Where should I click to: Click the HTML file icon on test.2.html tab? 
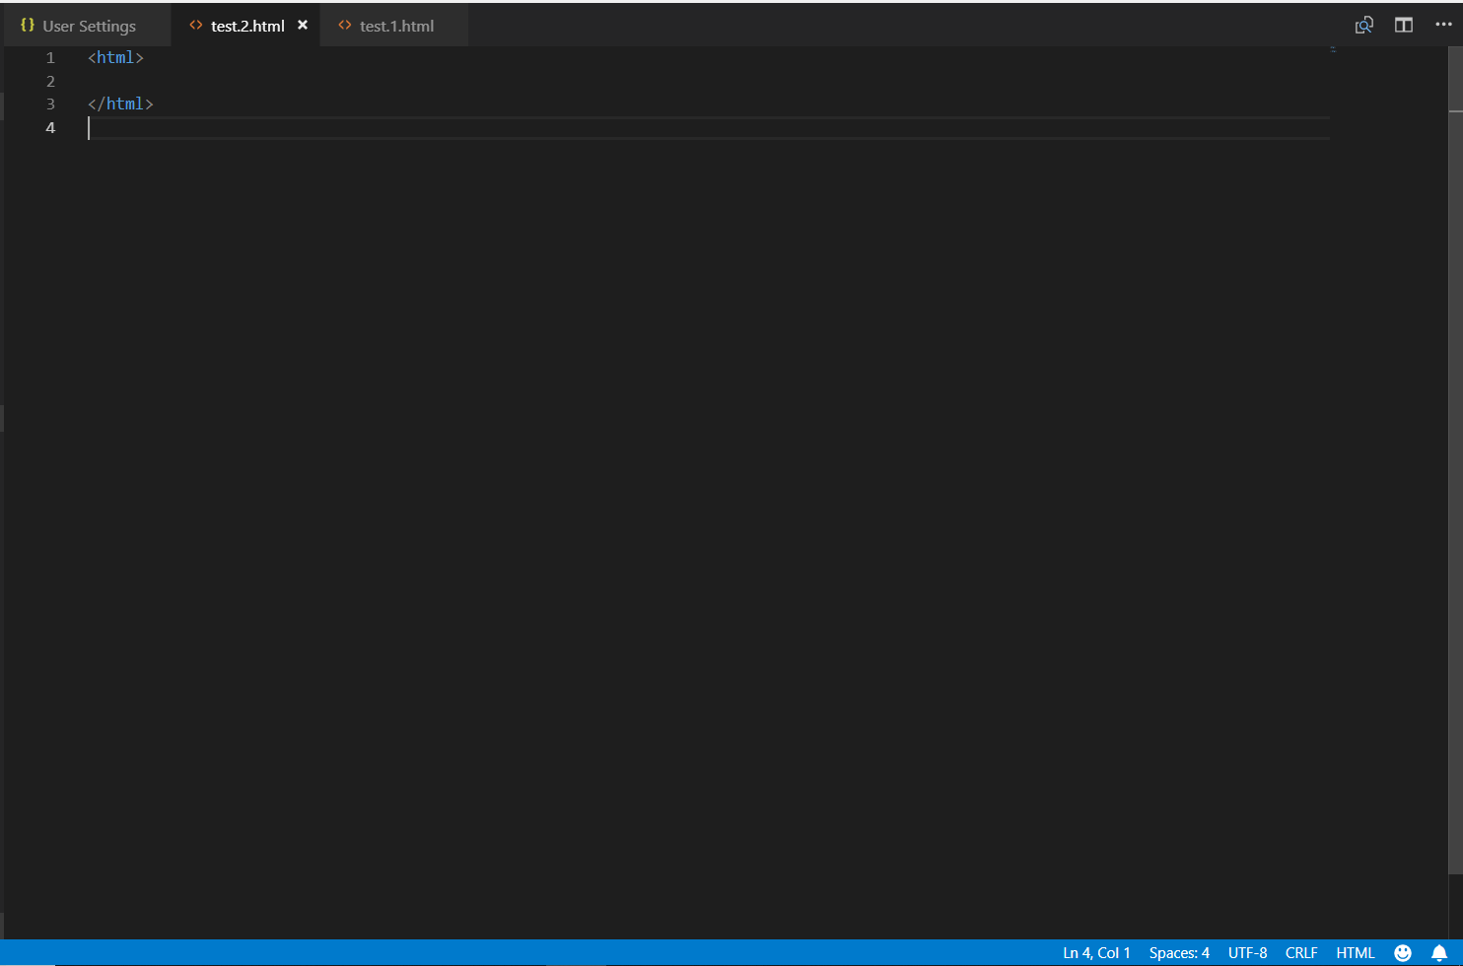[x=195, y=26]
